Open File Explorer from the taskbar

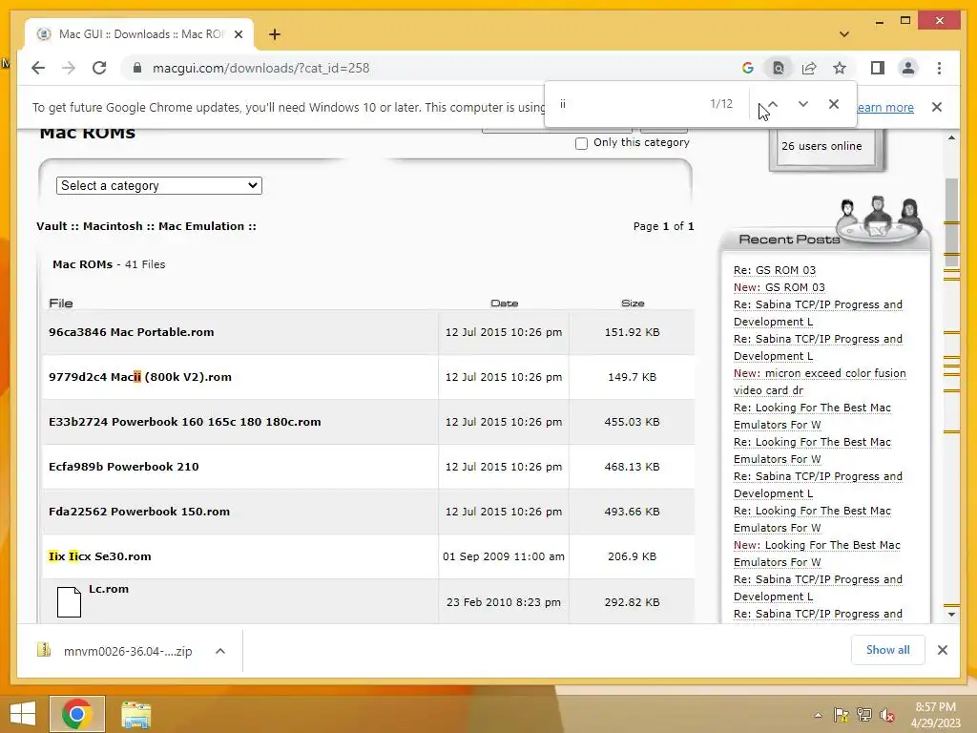pyautogui.click(x=135, y=715)
